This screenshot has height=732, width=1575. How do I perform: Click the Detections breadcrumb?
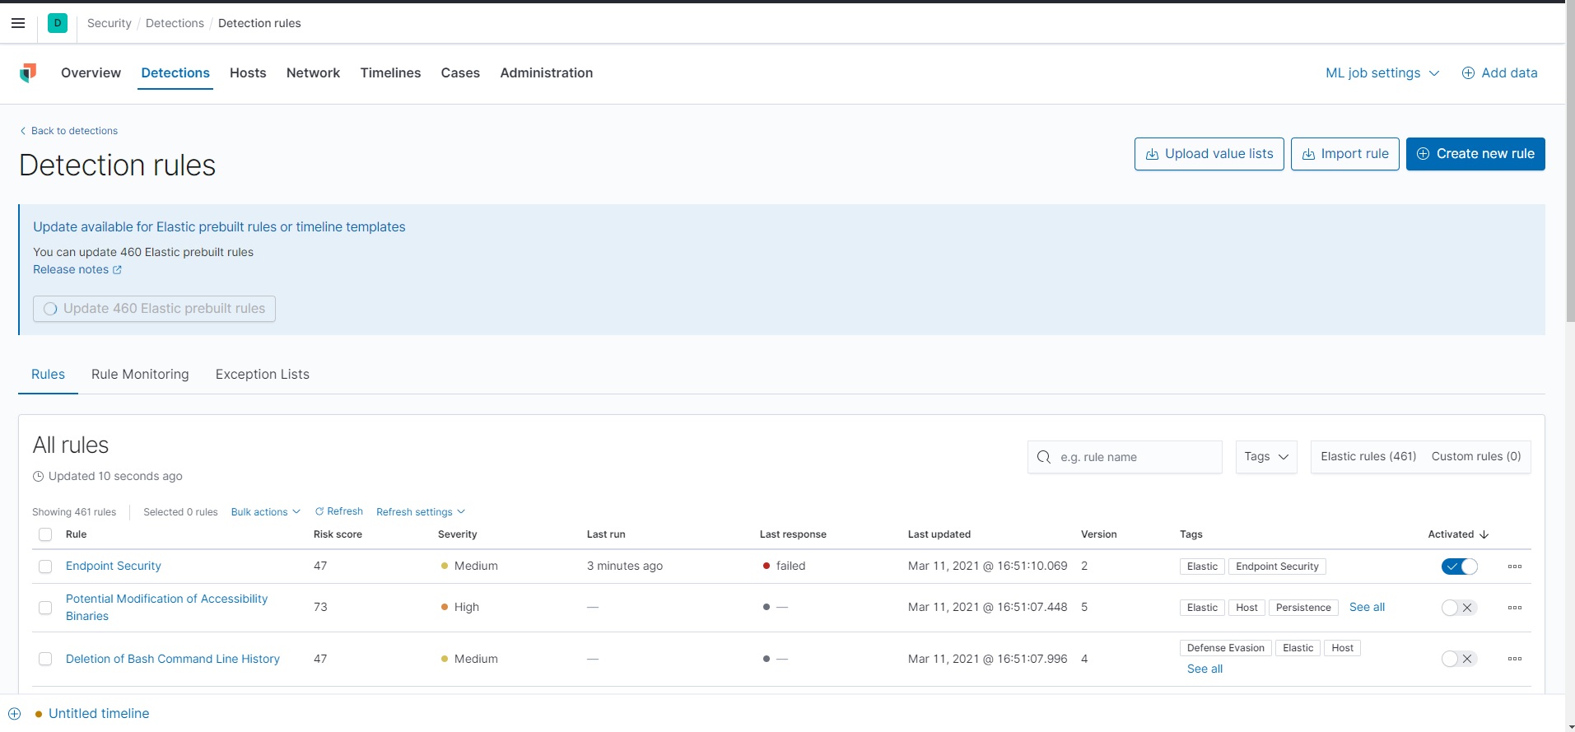tap(175, 23)
